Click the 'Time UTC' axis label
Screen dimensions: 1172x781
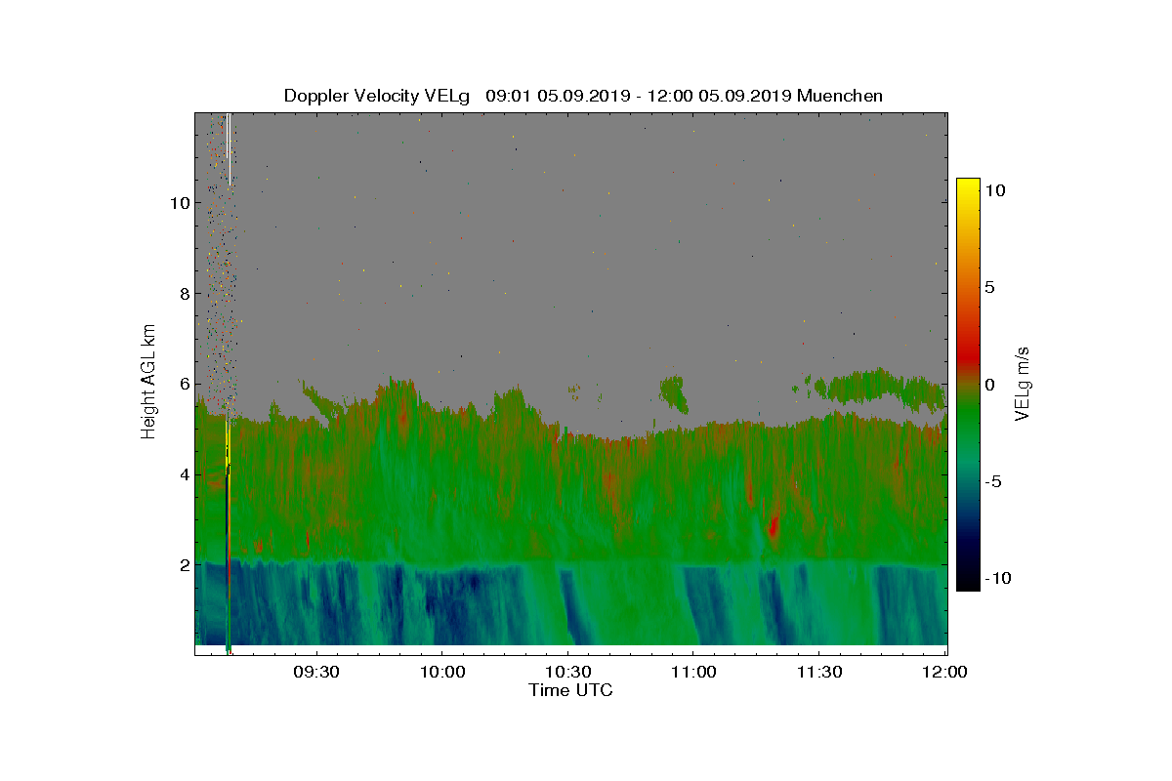[x=571, y=690]
